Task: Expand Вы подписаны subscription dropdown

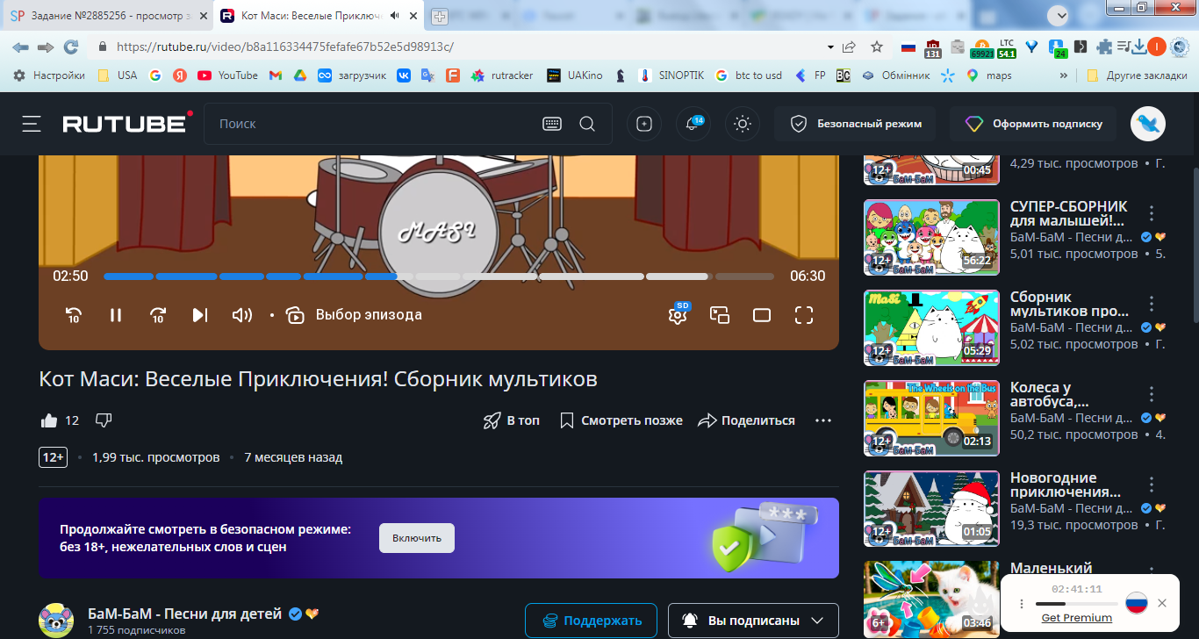Action: click(753, 621)
